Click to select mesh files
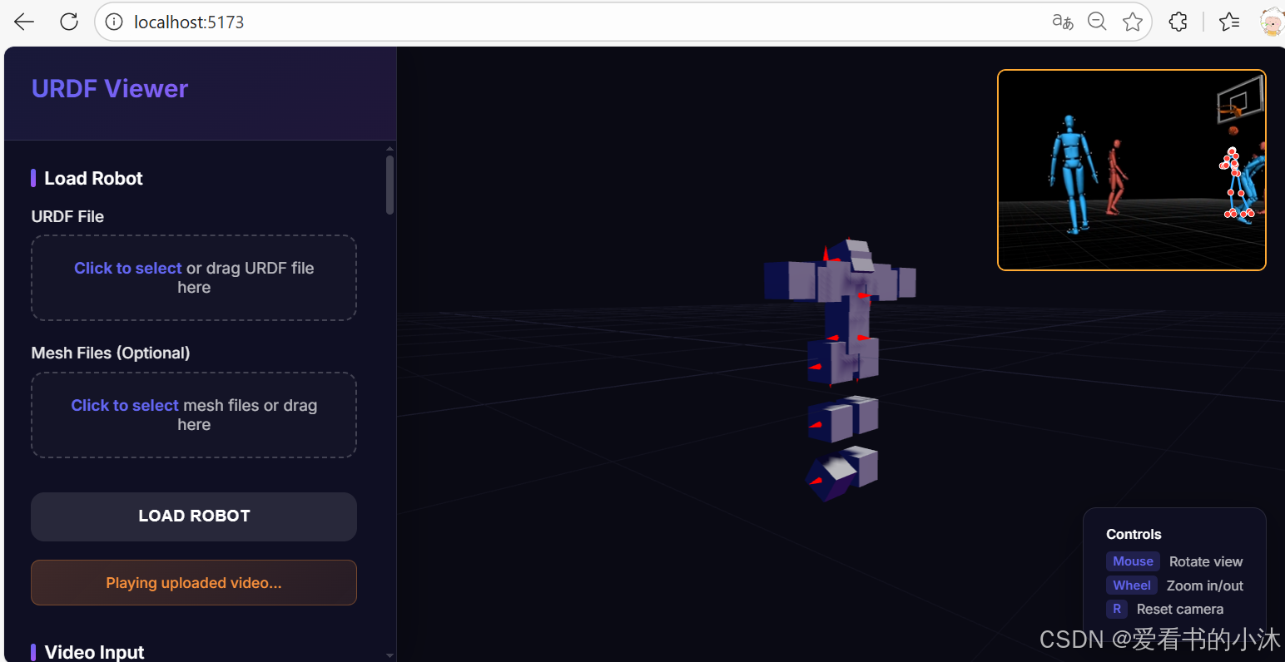Viewport: 1285px width, 662px height. [x=194, y=415]
